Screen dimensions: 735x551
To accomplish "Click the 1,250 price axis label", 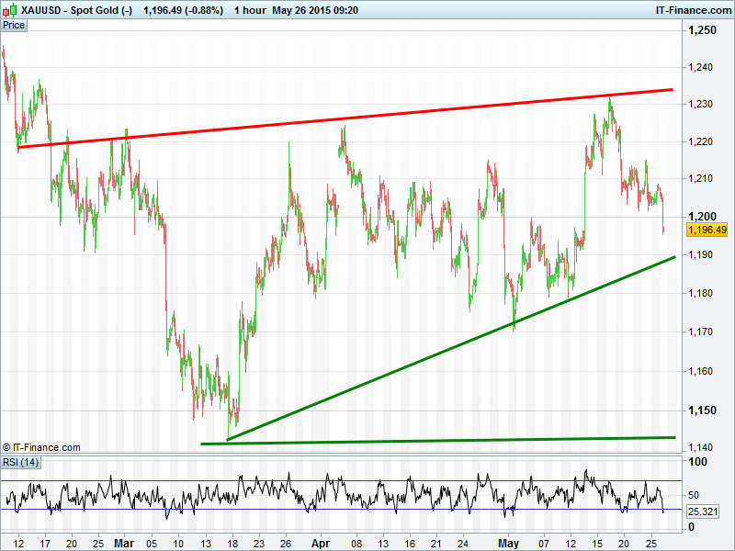I will point(703,30).
